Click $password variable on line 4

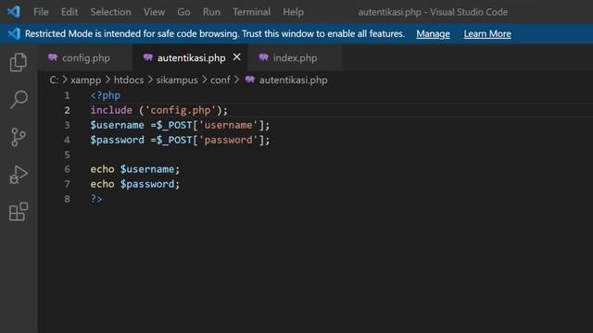pos(118,140)
